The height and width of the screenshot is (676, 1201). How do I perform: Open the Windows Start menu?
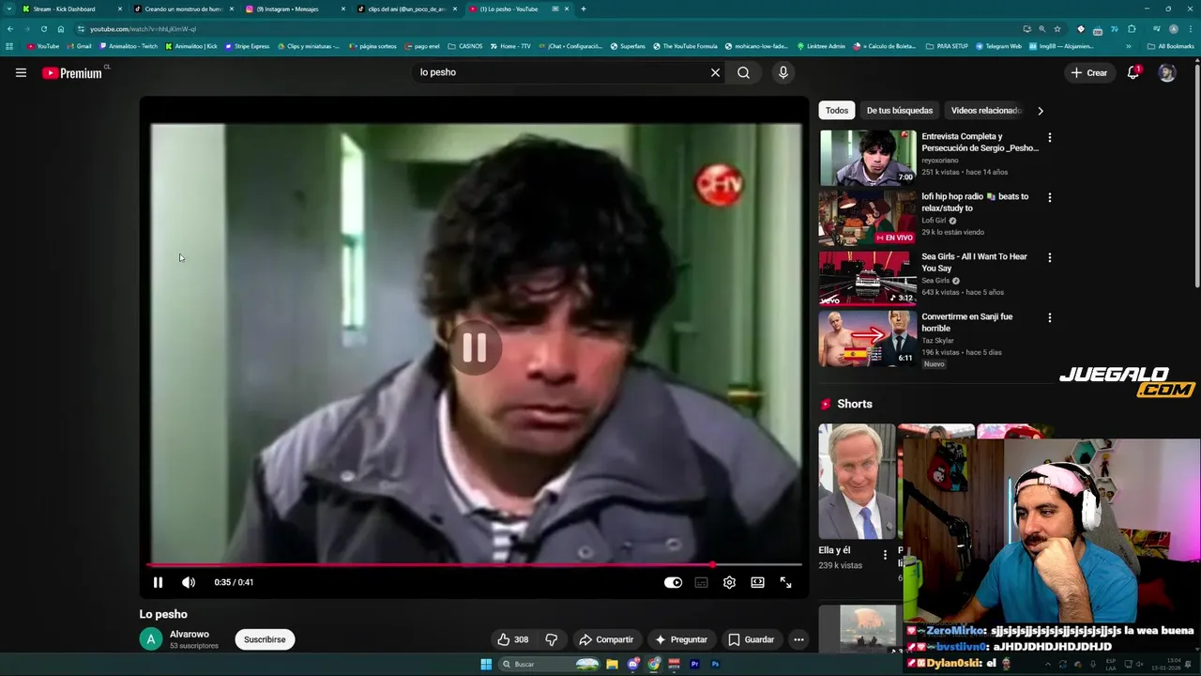pos(486,664)
